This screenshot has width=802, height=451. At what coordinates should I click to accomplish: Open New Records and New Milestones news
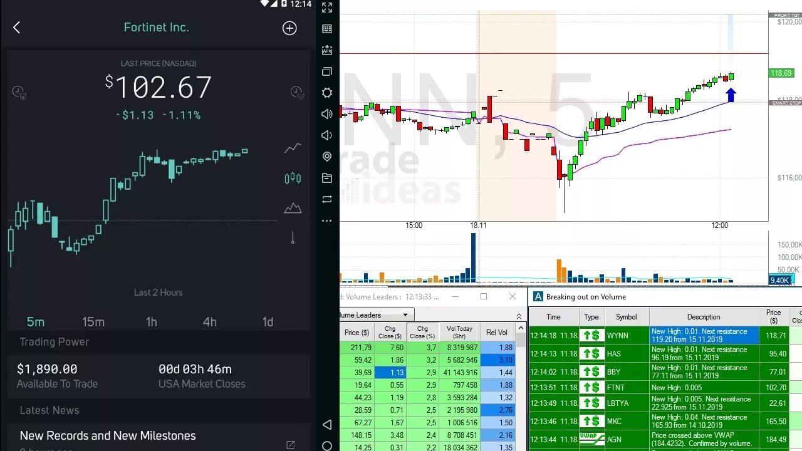(x=108, y=435)
